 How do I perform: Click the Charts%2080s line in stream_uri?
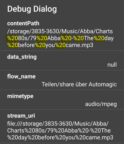pyautogui.click(x=59, y=131)
